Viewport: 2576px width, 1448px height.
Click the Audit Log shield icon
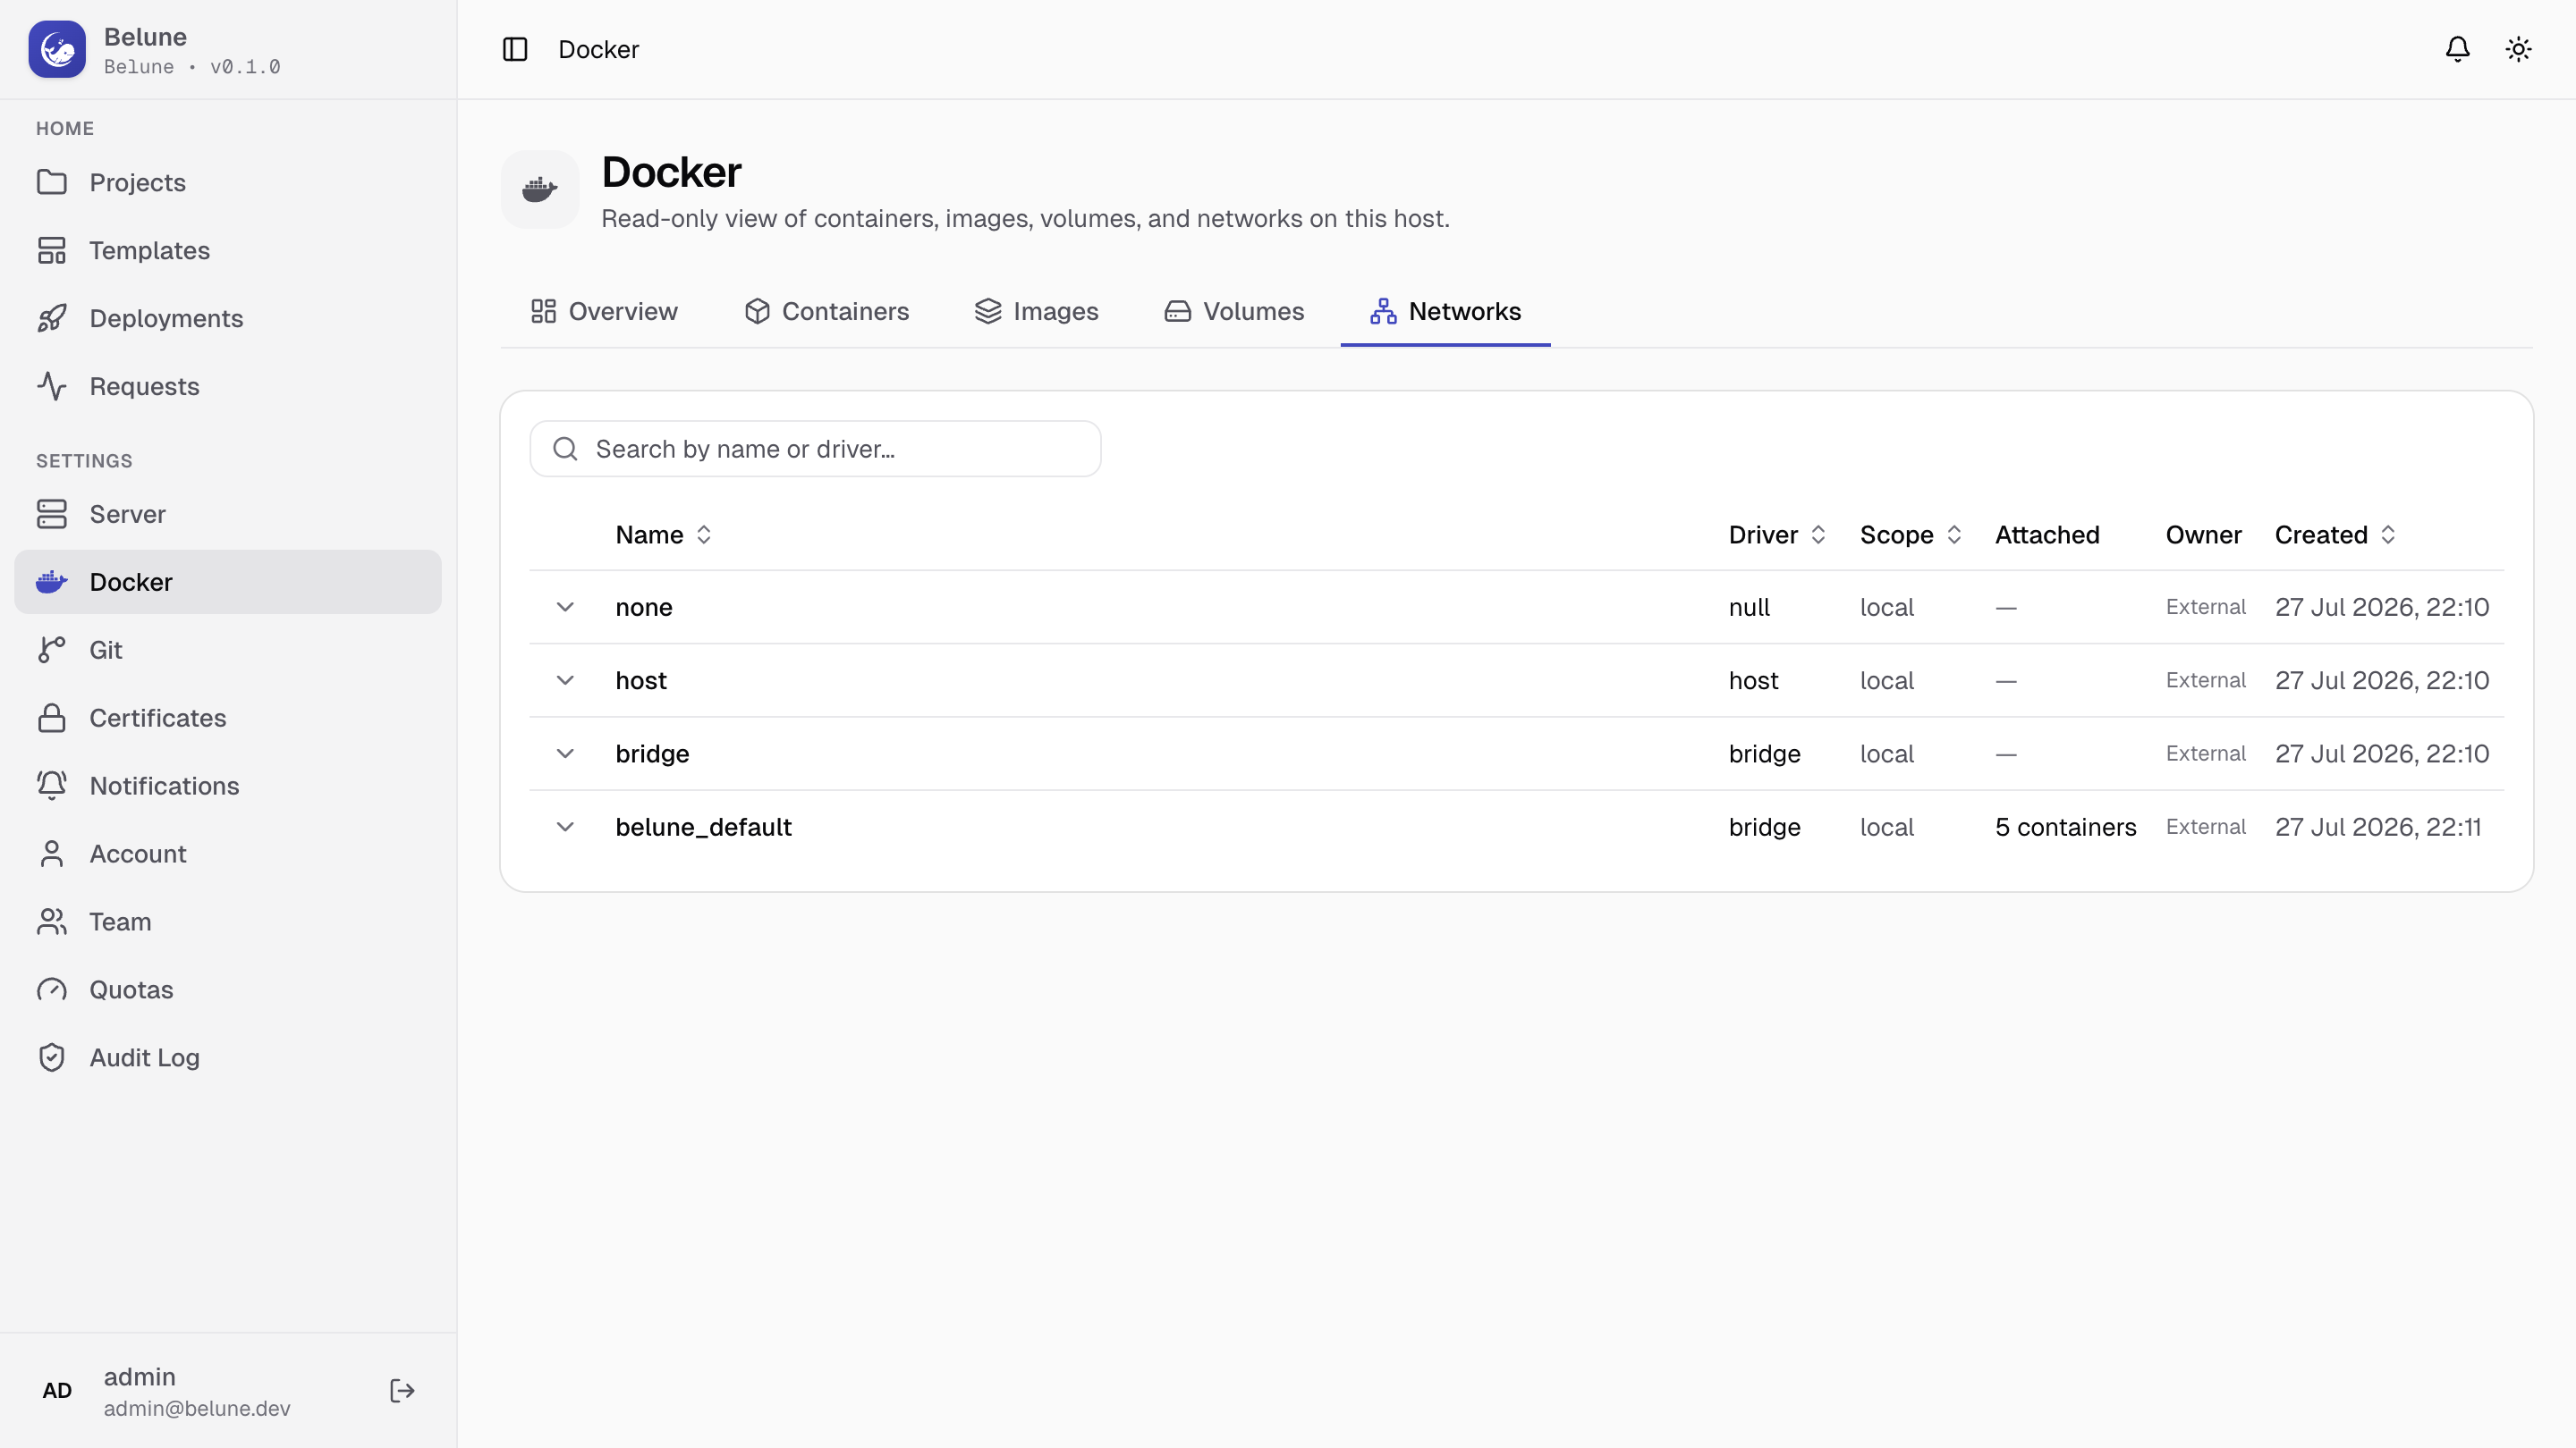[52, 1057]
